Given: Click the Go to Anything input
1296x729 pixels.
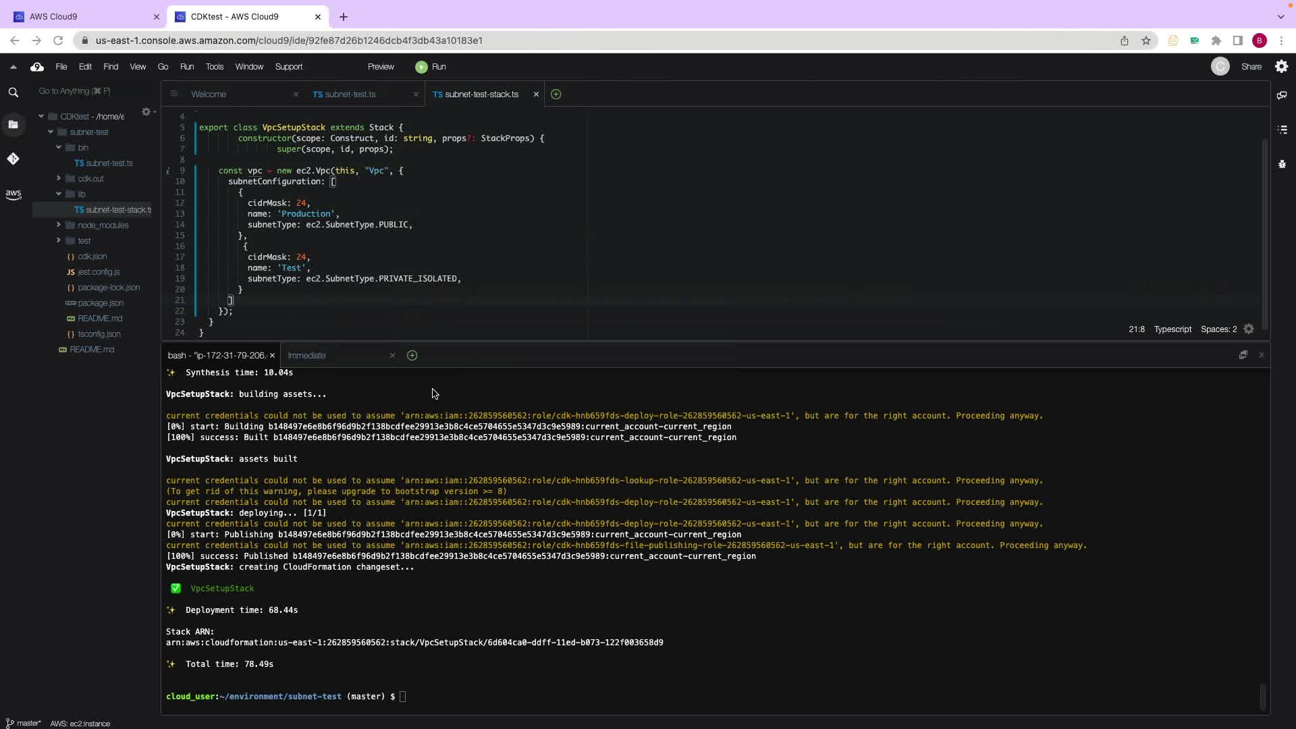Looking at the screenshot, I should tap(88, 91).
